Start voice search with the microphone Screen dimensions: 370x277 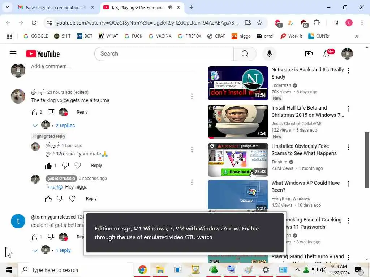click(x=269, y=54)
